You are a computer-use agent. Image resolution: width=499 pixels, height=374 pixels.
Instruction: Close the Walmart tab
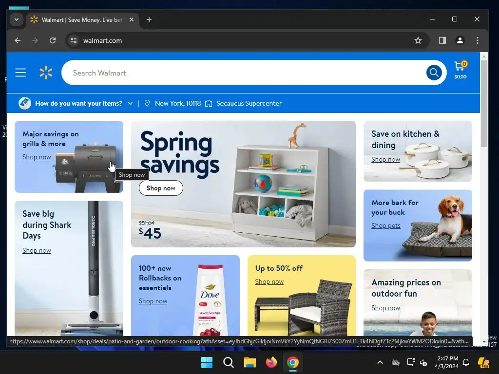pos(132,19)
